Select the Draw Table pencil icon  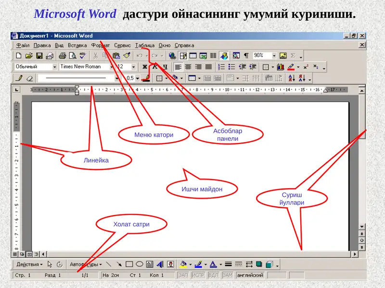coord(19,78)
